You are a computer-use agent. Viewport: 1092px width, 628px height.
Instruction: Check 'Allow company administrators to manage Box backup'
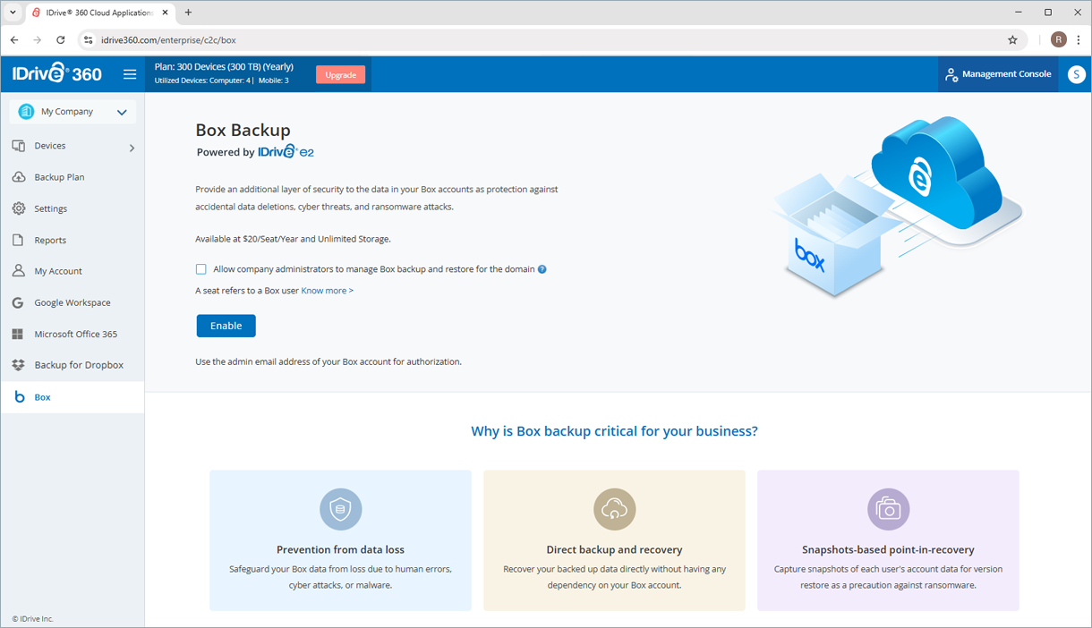pos(201,269)
